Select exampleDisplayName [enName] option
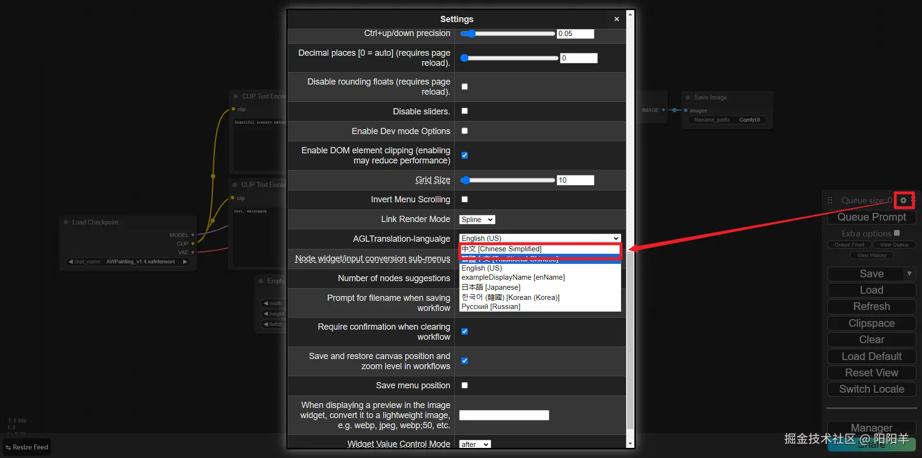922x458 pixels. 540,277
